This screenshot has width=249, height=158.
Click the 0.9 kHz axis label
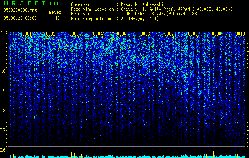tap(4, 91)
